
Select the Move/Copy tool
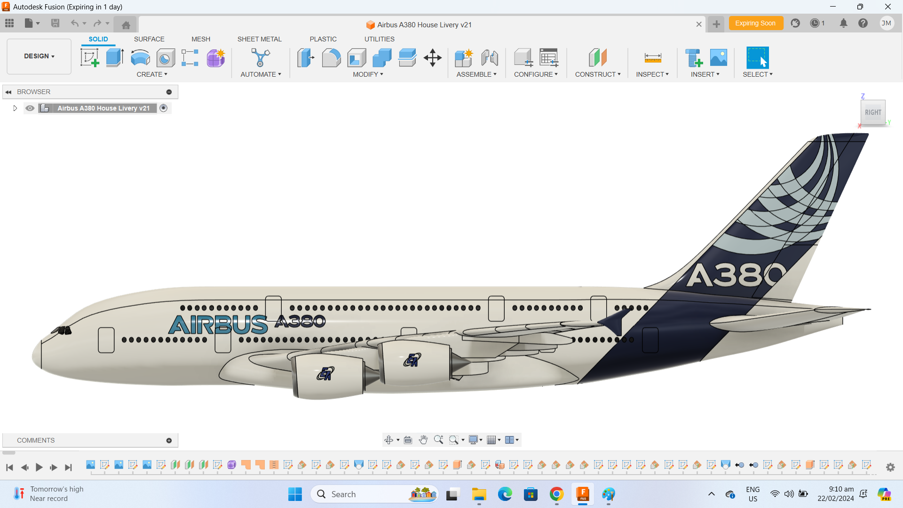point(432,57)
